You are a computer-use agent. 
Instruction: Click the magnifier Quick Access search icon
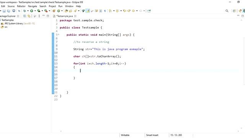click(x=227, y=11)
